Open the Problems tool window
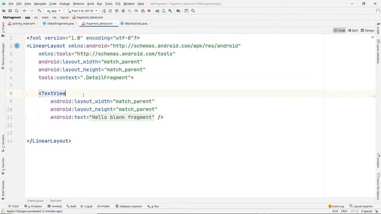Image resolution: width=381 pixels, height=214 pixels. point(33,206)
